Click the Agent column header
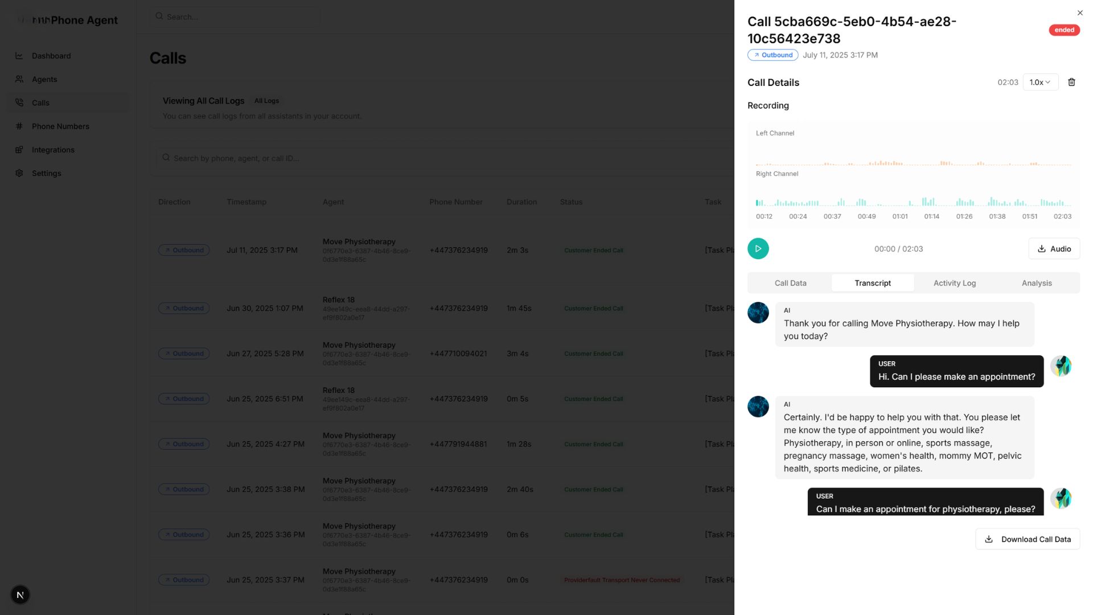Image resolution: width=1093 pixels, height=615 pixels. tap(333, 202)
